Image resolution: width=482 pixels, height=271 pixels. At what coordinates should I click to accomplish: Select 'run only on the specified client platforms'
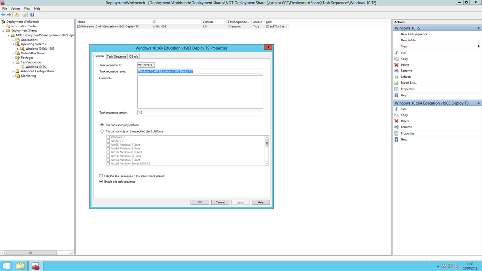click(x=102, y=131)
